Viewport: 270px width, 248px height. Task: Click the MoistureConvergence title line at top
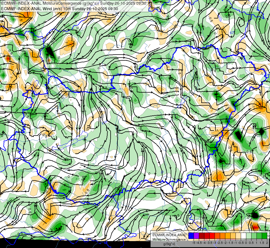click(74, 3)
